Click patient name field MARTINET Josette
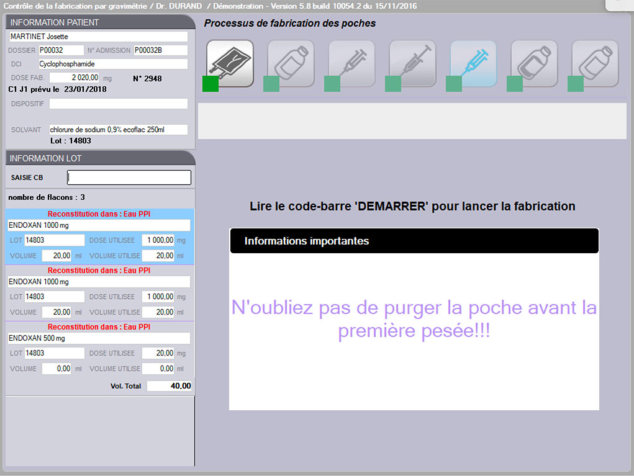 [98, 37]
